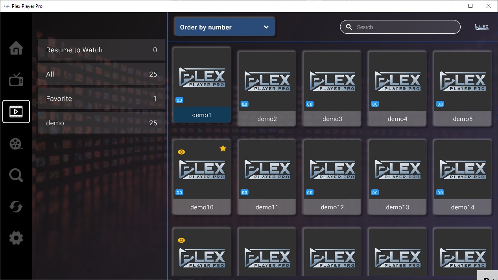Maximize the Plex Player Pro window
Viewport: 498px width, 280px height.
pos(470,6)
